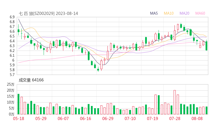Image resolution: width=211 pixels, height=125 pixels.
Task: Click the 06-07 date axis label
Action: pyautogui.click(x=63, y=118)
